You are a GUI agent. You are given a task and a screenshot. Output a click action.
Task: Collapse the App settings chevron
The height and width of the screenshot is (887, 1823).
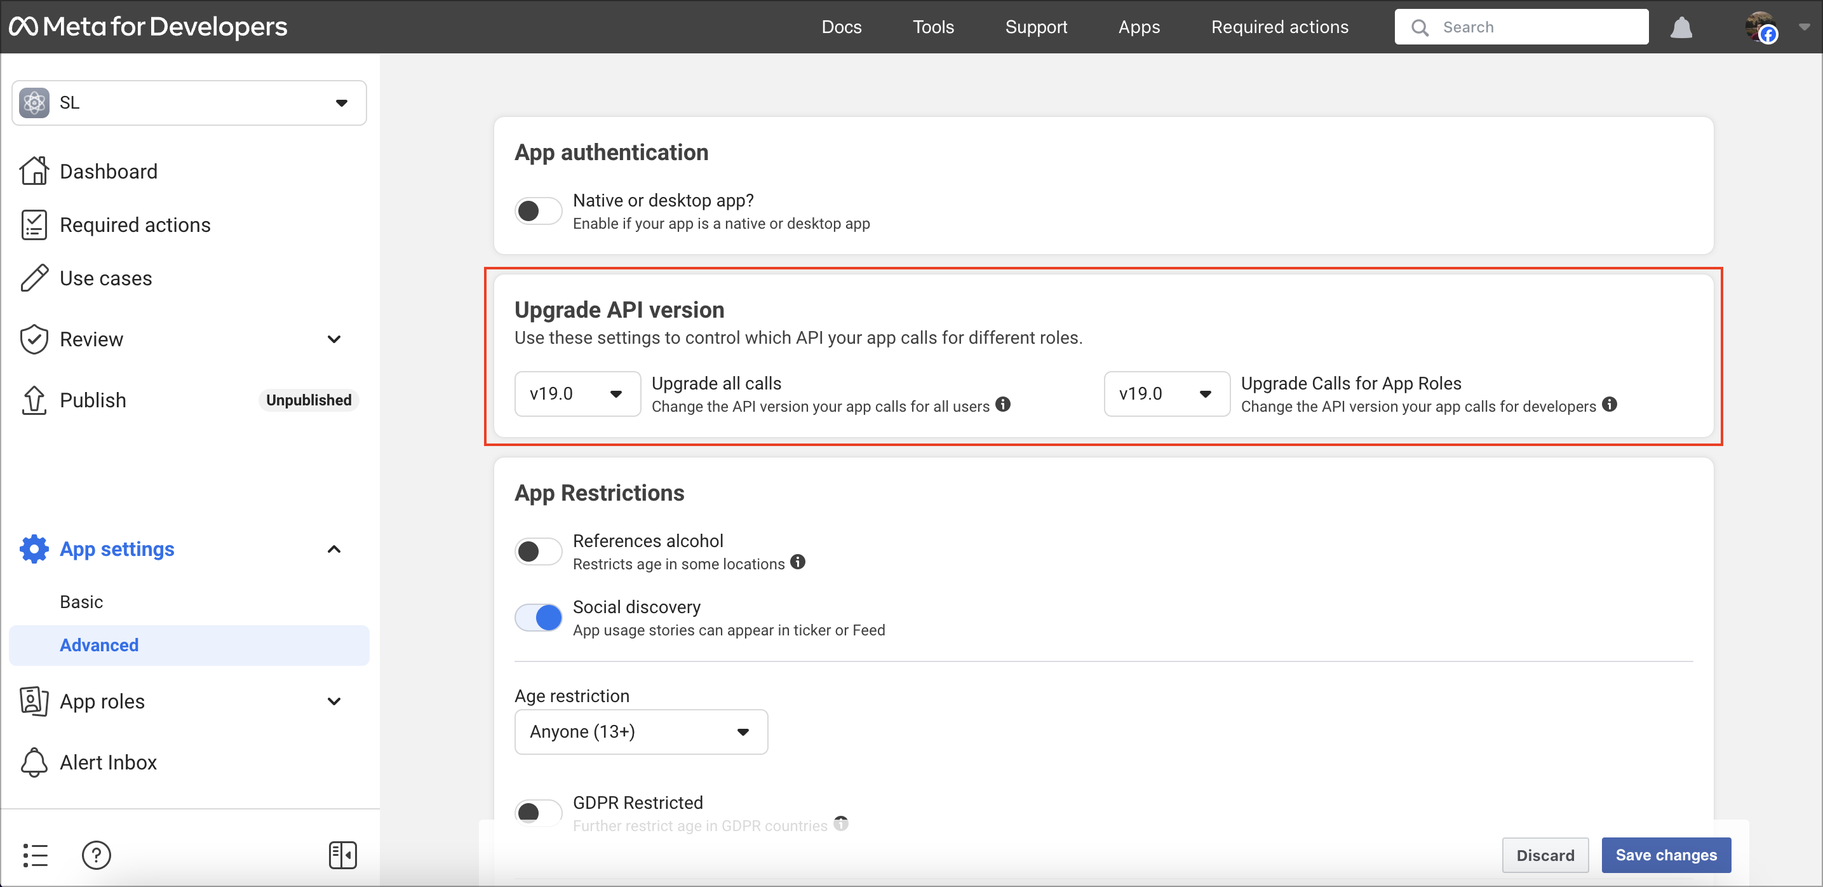pos(334,548)
